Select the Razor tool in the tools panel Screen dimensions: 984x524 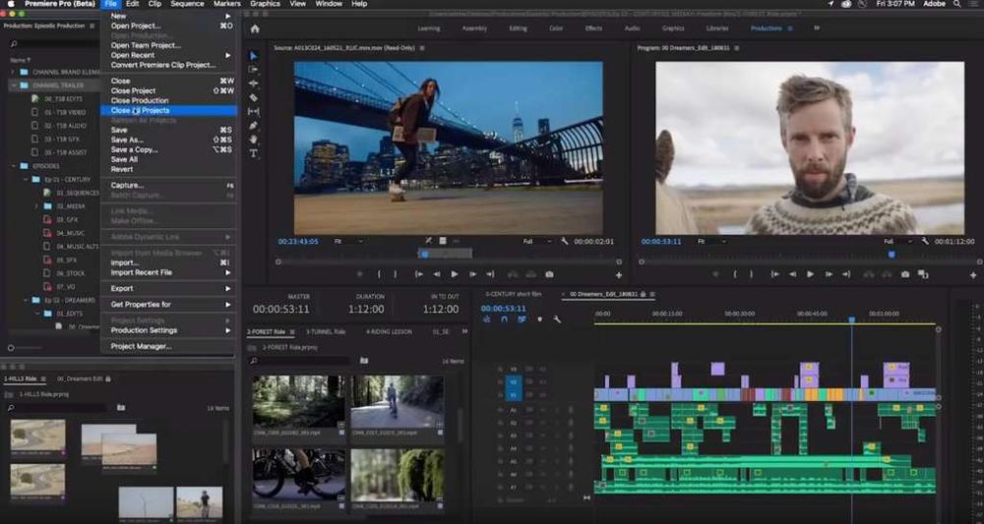coord(254,97)
